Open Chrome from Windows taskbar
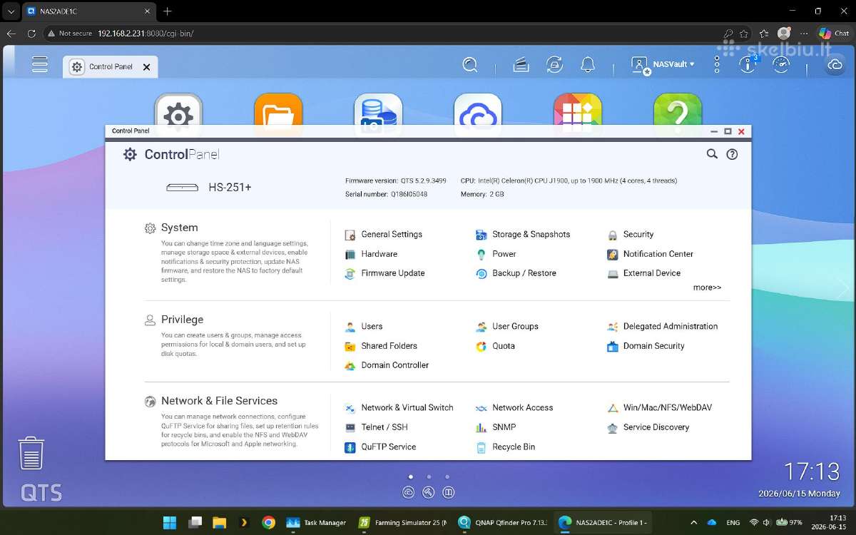This screenshot has width=856, height=535. [268, 522]
